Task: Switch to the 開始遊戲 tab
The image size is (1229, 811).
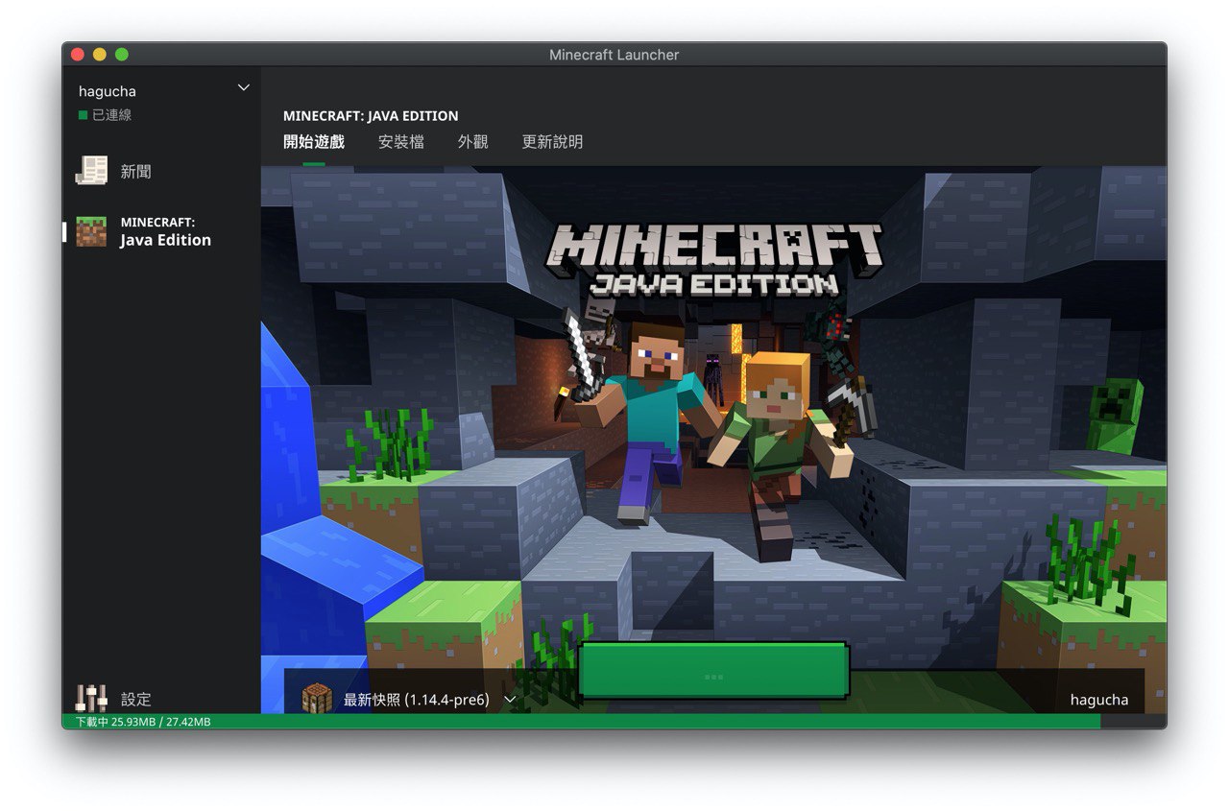Action: click(x=314, y=142)
